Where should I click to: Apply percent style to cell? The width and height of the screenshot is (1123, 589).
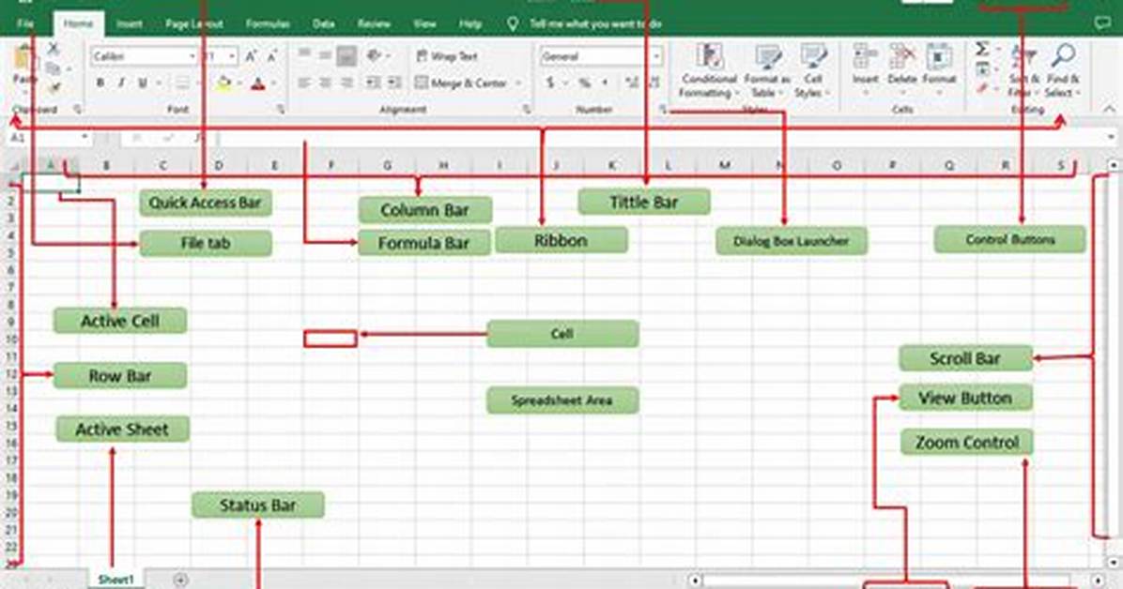pos(585,83)
